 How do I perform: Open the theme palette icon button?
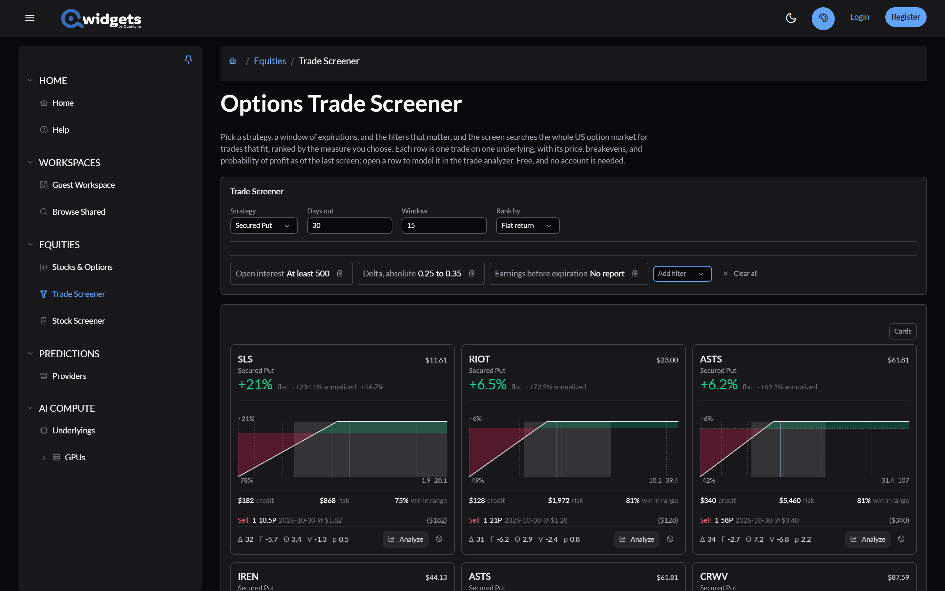823,18
